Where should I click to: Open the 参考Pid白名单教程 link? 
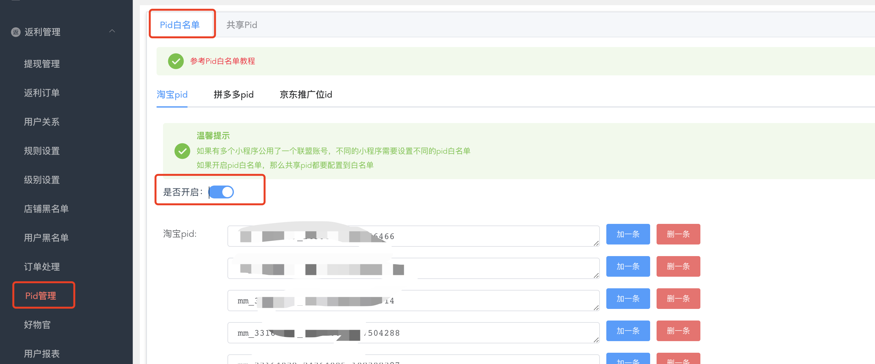point(223,61)
